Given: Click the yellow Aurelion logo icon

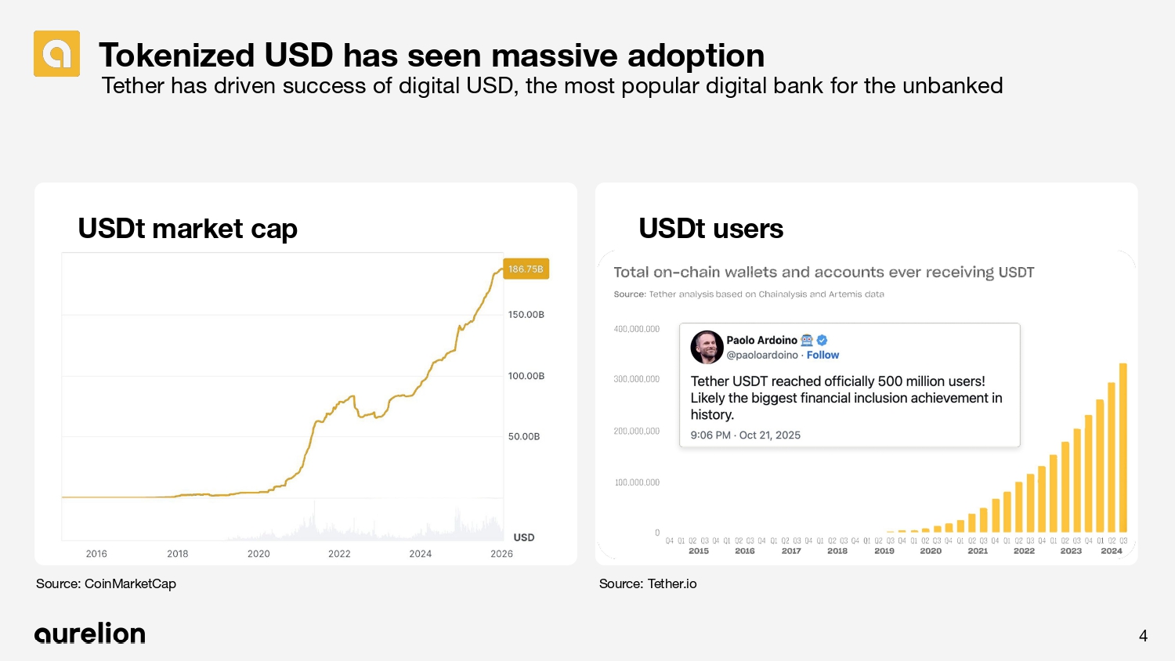Looking at the screenshot, I should (x=56, y=53).
